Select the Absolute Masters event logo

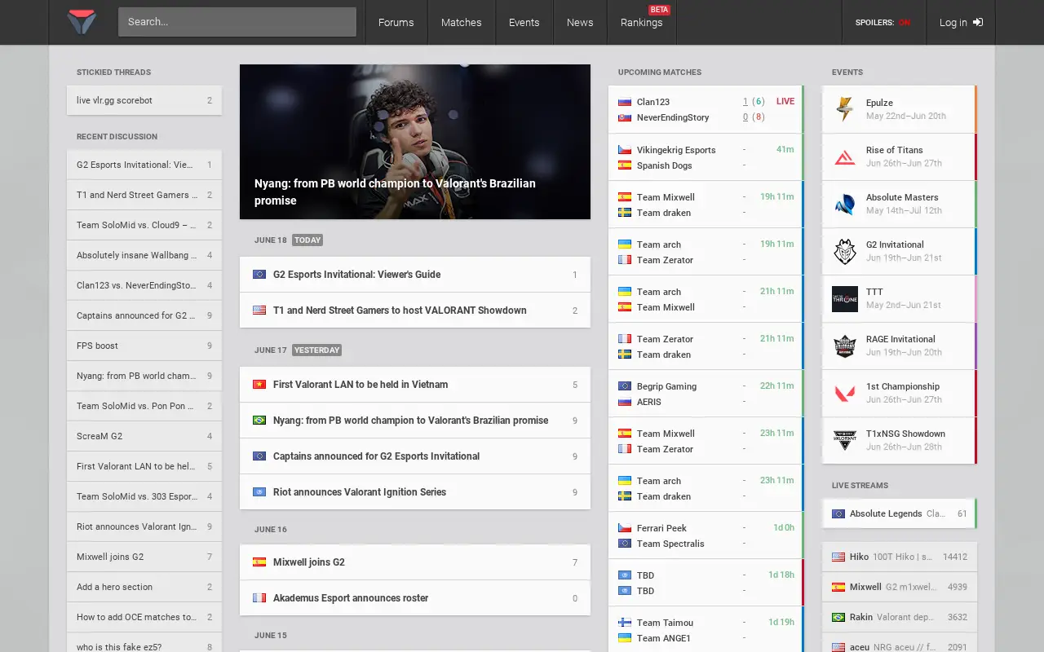(845, 204)
